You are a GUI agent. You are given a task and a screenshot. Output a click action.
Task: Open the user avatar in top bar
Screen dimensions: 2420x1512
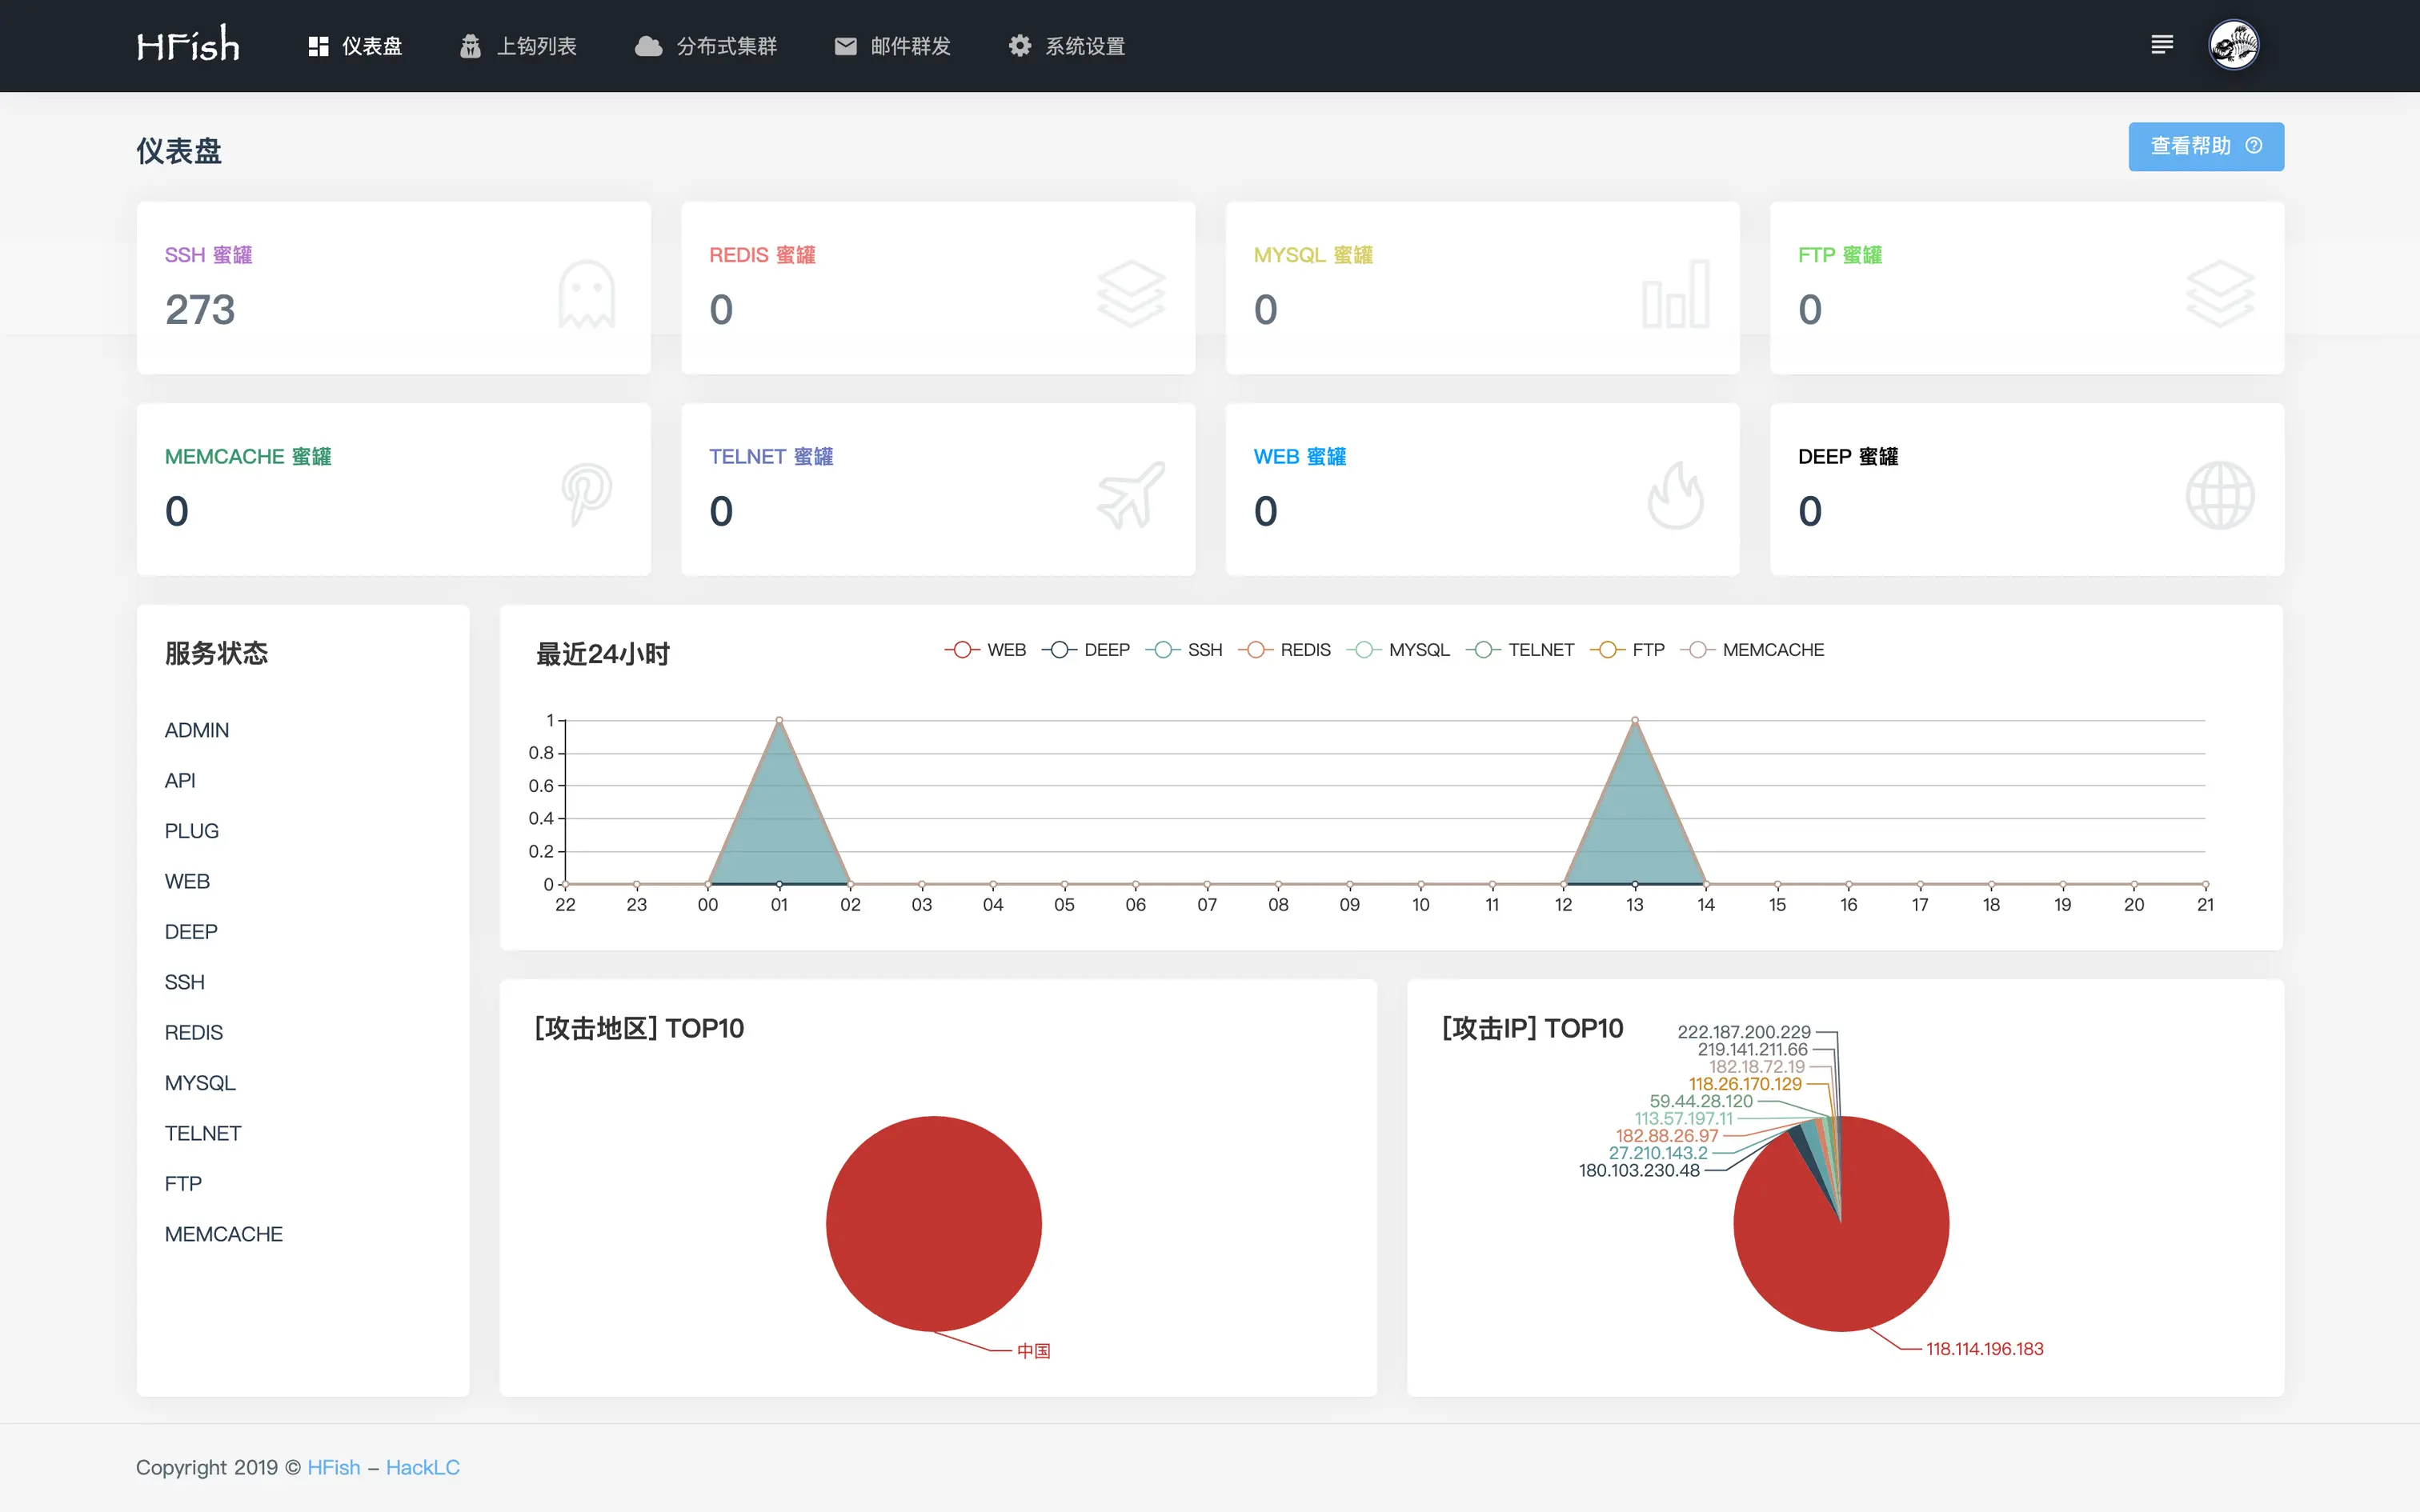(2233, 45)
